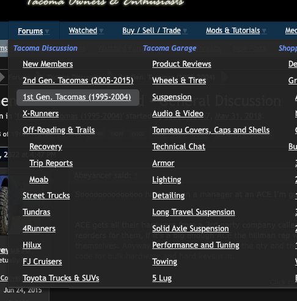Screen dimensions: 297x301
Task: Open the Wheels & Tires forum
Action: (x=179, y=81)
